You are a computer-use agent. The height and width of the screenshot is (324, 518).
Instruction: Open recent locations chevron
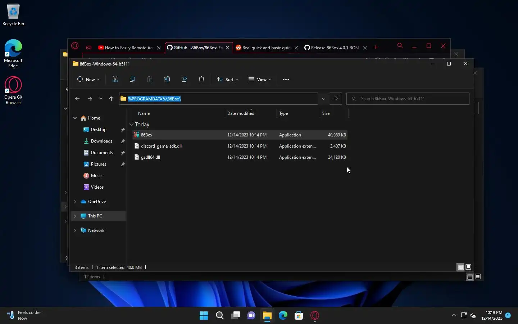pos(101,99)
